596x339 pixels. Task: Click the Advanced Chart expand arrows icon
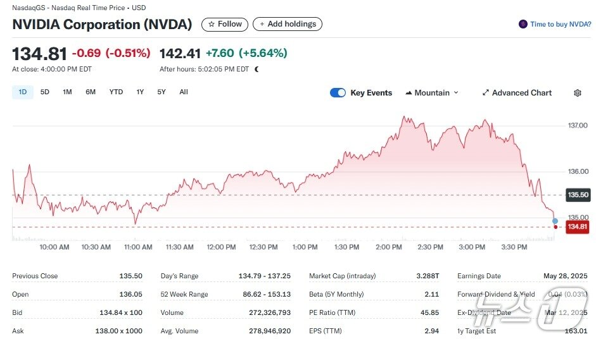[x=486, y=93]
